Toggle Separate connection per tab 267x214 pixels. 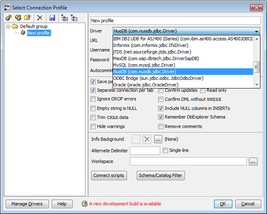[x=93, y=90]
